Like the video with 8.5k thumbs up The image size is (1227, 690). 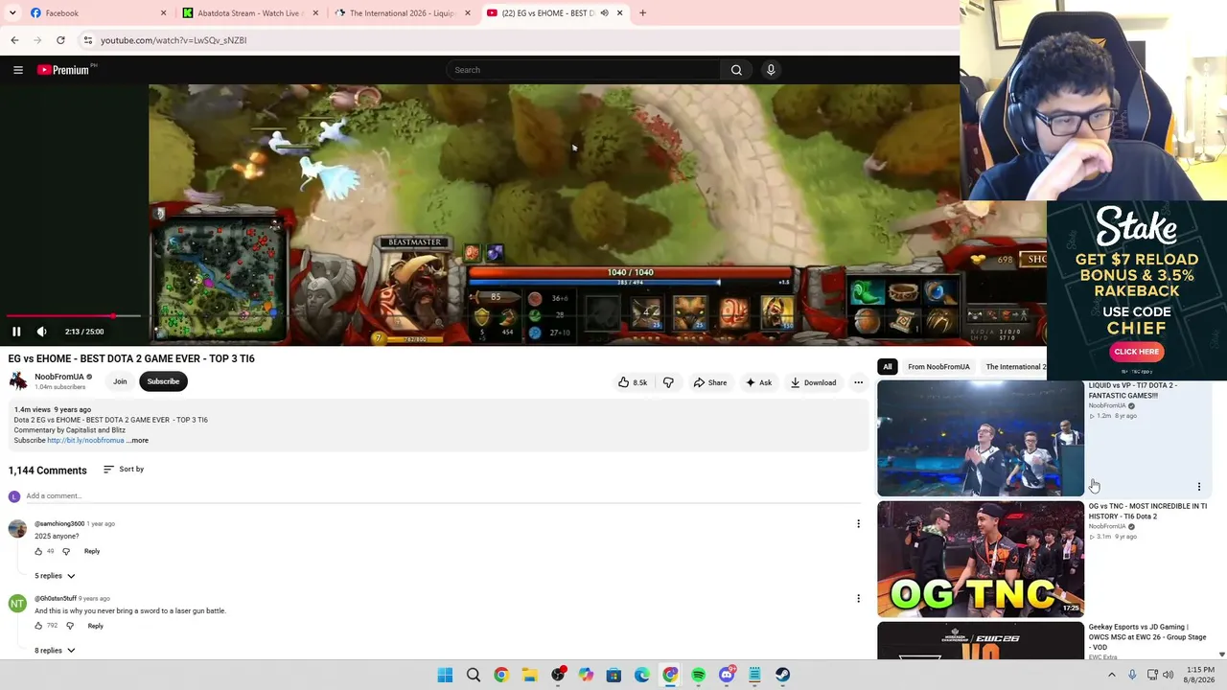(x=633, y=382)
